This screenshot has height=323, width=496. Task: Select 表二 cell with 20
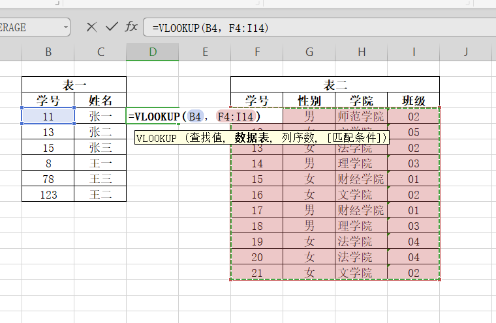pyautogui.click(x=257, y=257)
